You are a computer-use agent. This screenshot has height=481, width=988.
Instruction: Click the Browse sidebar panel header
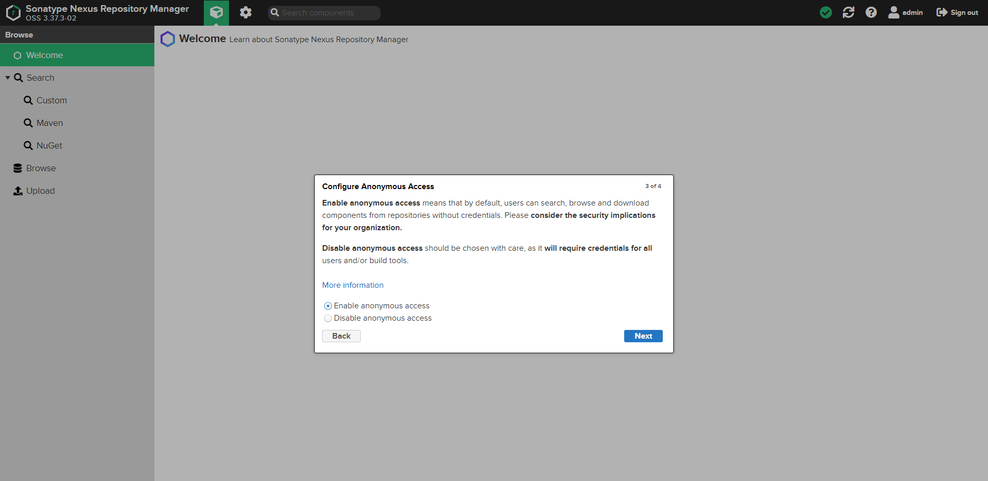pyautogui.click(x=77, y=34)
